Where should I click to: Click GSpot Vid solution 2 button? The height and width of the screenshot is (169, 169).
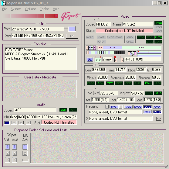pos(8,153)
